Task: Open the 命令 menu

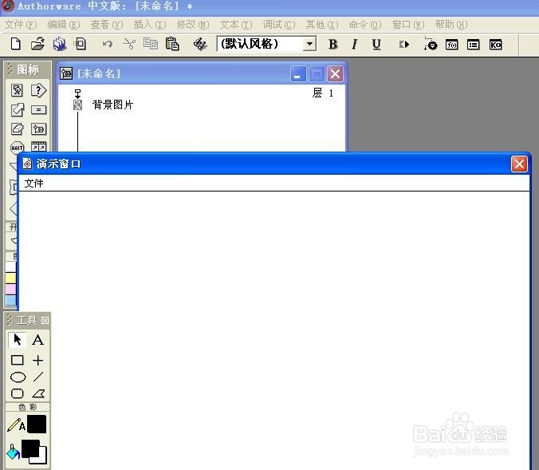Action: (365, 25)
